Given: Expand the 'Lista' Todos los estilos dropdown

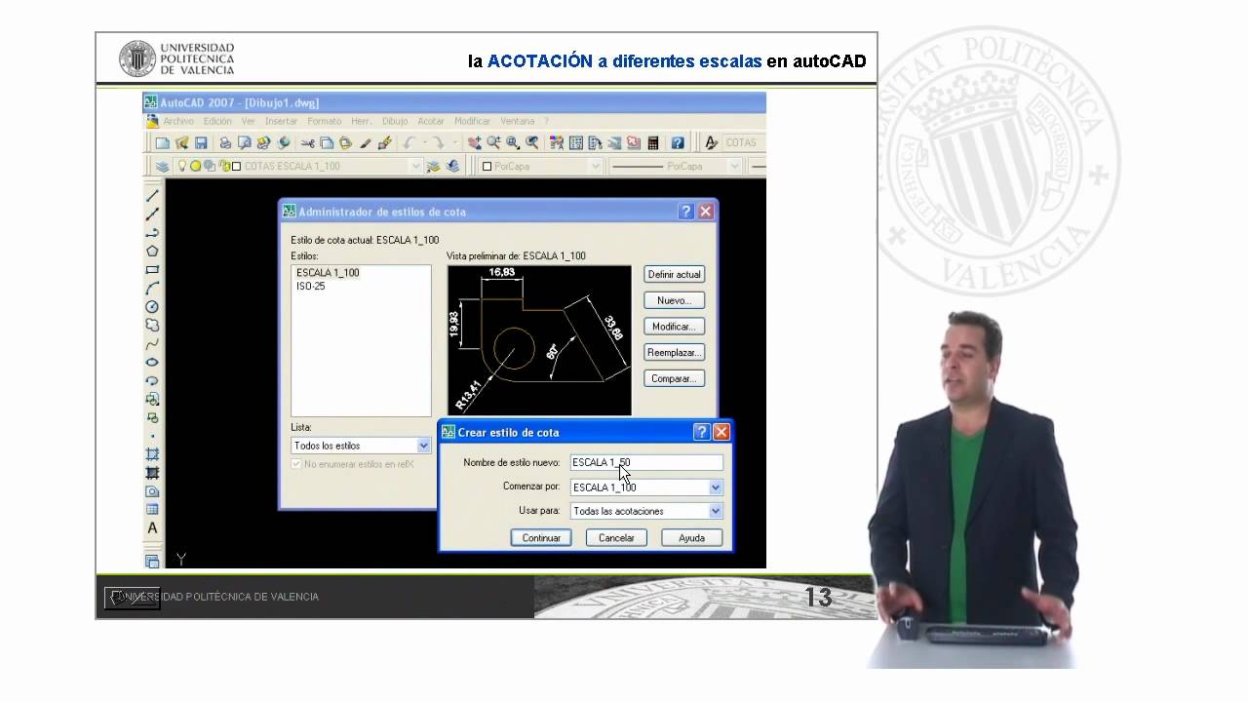Looking at the screenshot, I should (x=423, y=446).
